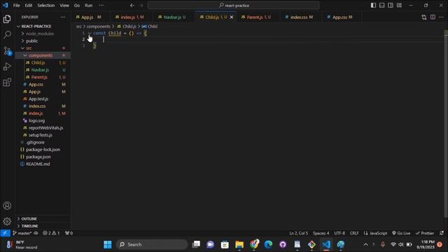Open the Edit menu

tap(28, 5)
